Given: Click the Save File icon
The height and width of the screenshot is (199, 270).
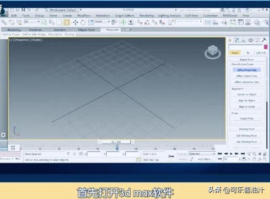Looking at the screenshot, I should click(23, 10).
